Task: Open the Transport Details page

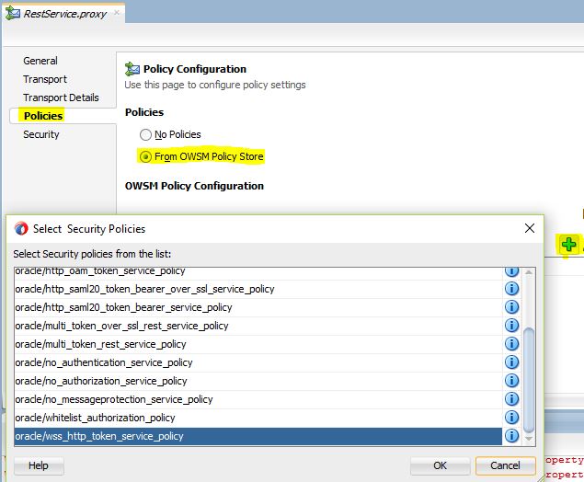Action: [x=61, y=98]
